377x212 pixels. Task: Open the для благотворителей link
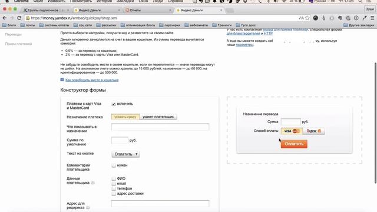pyautogui.click(x=243, y=34)
